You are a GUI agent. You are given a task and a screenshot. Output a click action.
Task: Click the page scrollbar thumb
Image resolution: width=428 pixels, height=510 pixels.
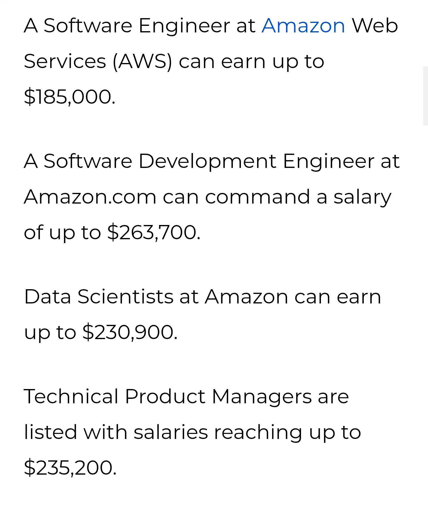(425, 96)
